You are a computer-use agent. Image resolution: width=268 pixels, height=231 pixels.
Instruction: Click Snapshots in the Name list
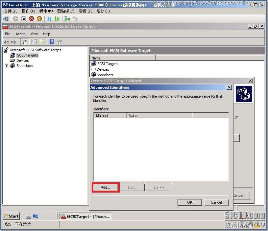105,75
